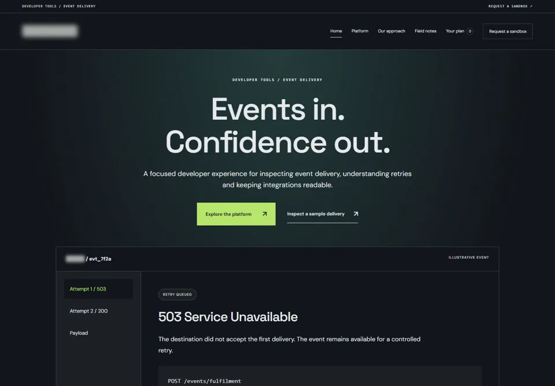Go to the Home nav item
The height and width of the screenshot is (386, 555).
click(x=336, y=31)
